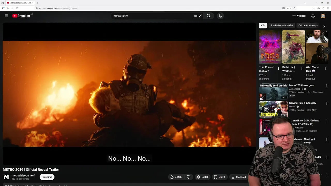331x186 pixels.
Task: Close the METRO 2039 browser tab
Action: (33, 3)
